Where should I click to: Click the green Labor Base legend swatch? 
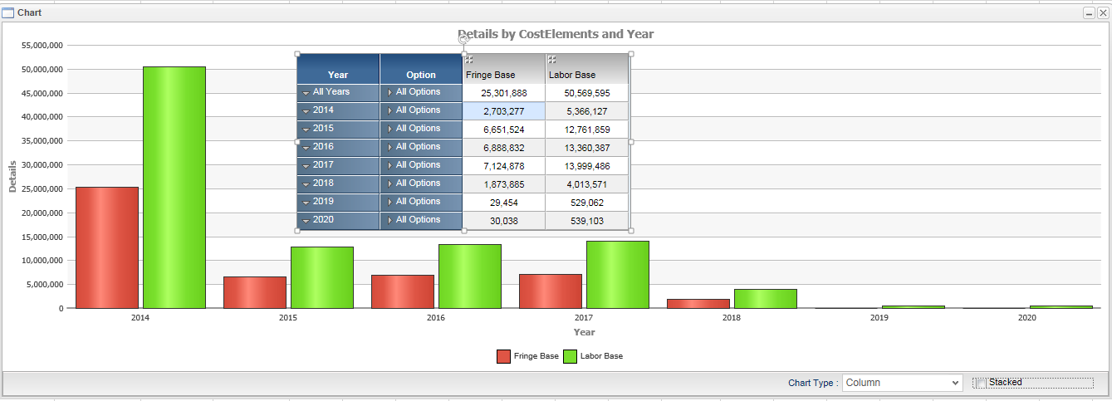[571, 356]
